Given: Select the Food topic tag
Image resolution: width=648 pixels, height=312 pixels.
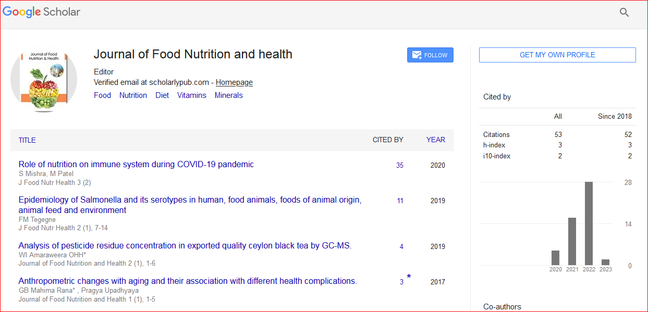Looking at the screenshot, I should [102, 95].
